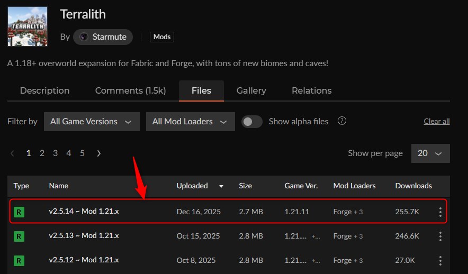Image resolution: width=468 pixels, height=274 pixels.
Task: Open more options for v2.5.14 file
Action: click(x=440, y=212)
